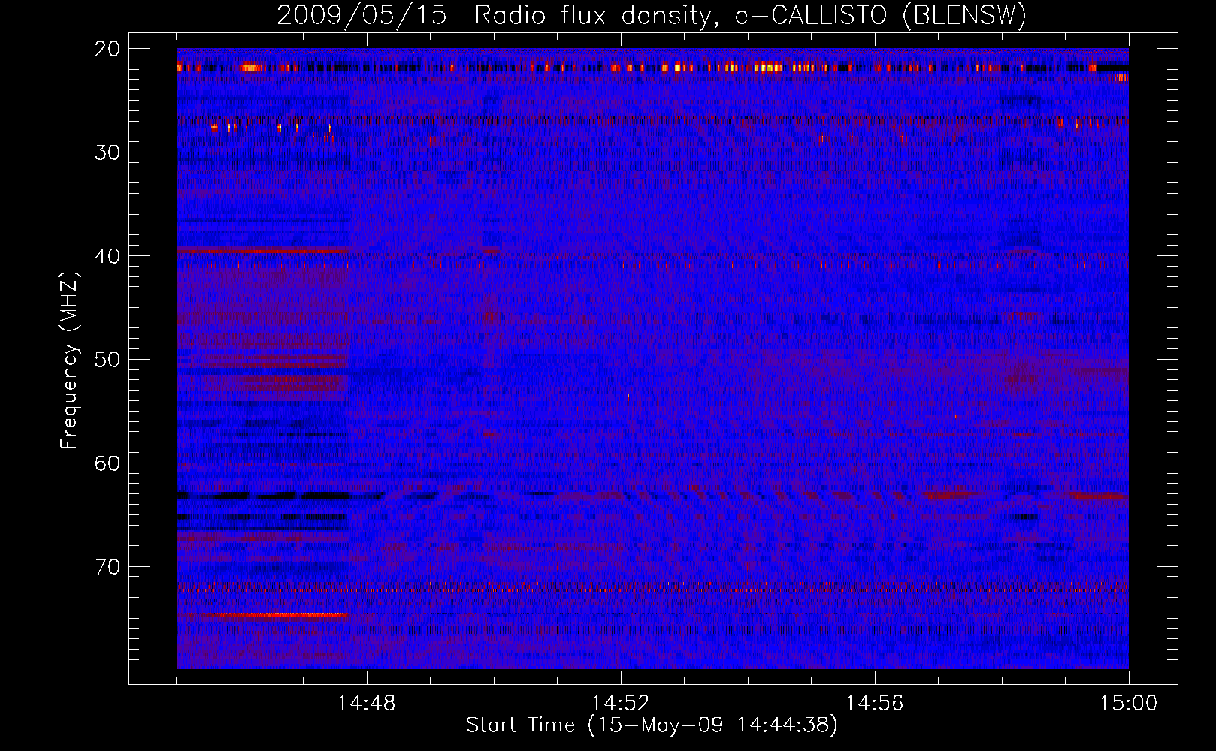Click the 14:48 time tick label
This screenshot has height=751, width=1216.
pyautogui.click(x=367, y=704)
